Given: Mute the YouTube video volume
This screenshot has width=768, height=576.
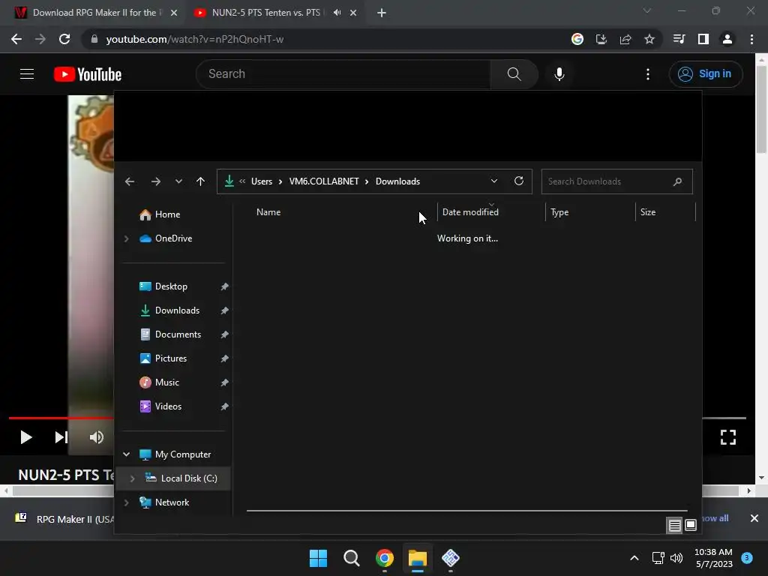Looking at the screenshot, I should pyautogui.click(x=97, y=437).
